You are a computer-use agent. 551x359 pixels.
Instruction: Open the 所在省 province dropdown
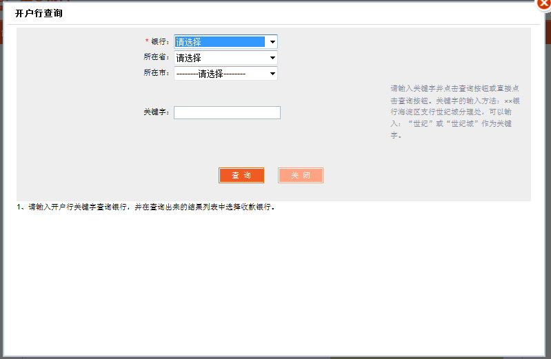(220, 58)
